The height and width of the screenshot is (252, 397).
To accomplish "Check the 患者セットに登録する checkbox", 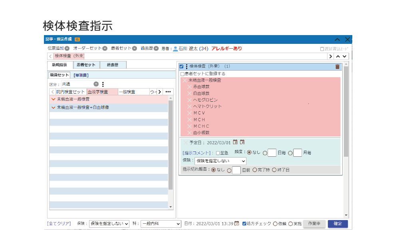I will [183, 74].
